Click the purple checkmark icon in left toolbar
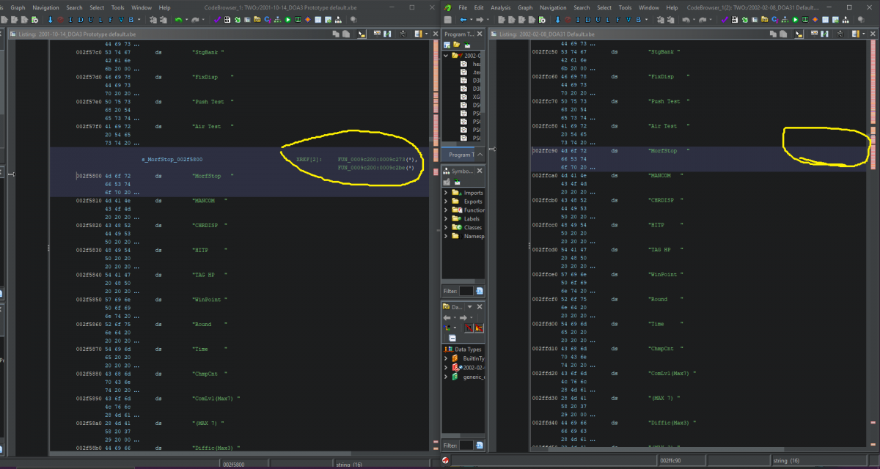The image size is (880, 469). [x=216, y=19]
